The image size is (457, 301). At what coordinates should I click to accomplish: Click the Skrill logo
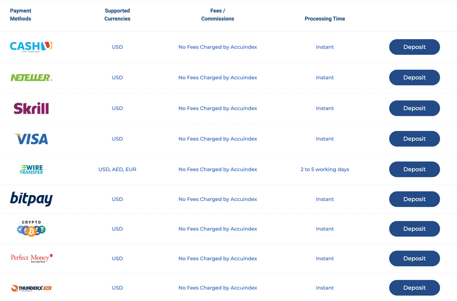point(31,108)
